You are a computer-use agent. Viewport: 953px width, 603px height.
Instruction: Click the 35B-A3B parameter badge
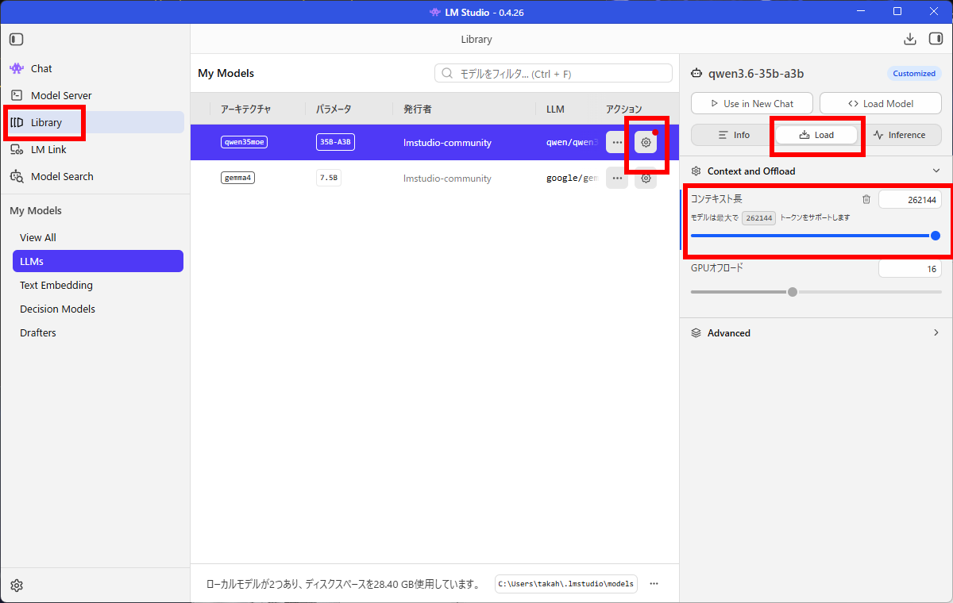coord(334,142)
